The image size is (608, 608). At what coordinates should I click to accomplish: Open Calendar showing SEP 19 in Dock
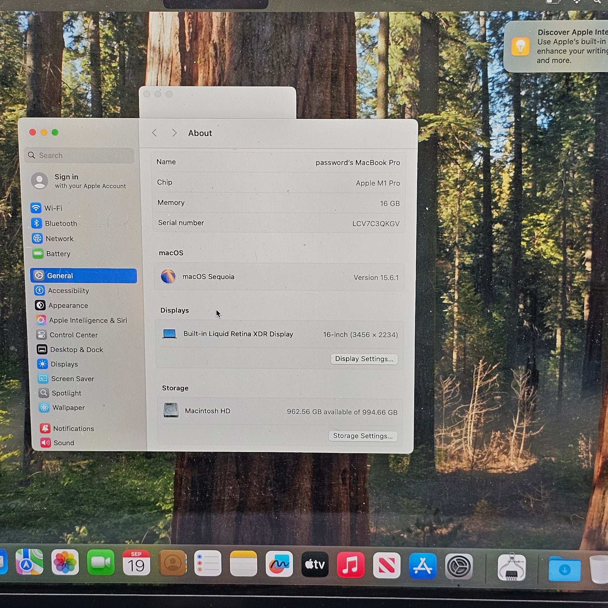click(136, 563)
